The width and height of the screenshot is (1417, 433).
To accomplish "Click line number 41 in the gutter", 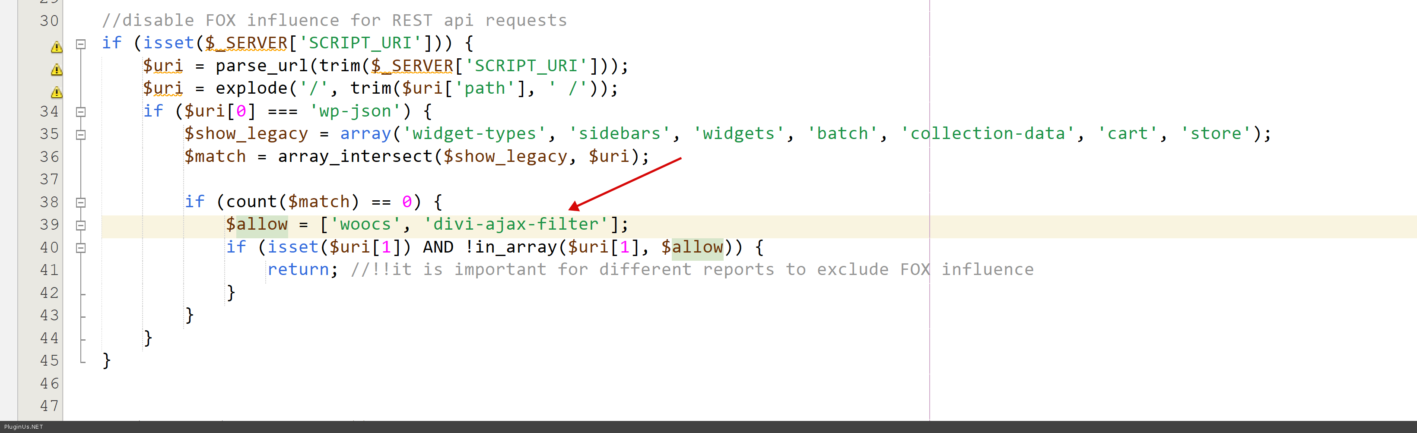I will (49, 270).
